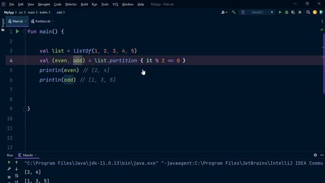Rerun MainKt from Run panel play icon
The width and height of the screenshot is (325, 183).
[x=9, y=162]
